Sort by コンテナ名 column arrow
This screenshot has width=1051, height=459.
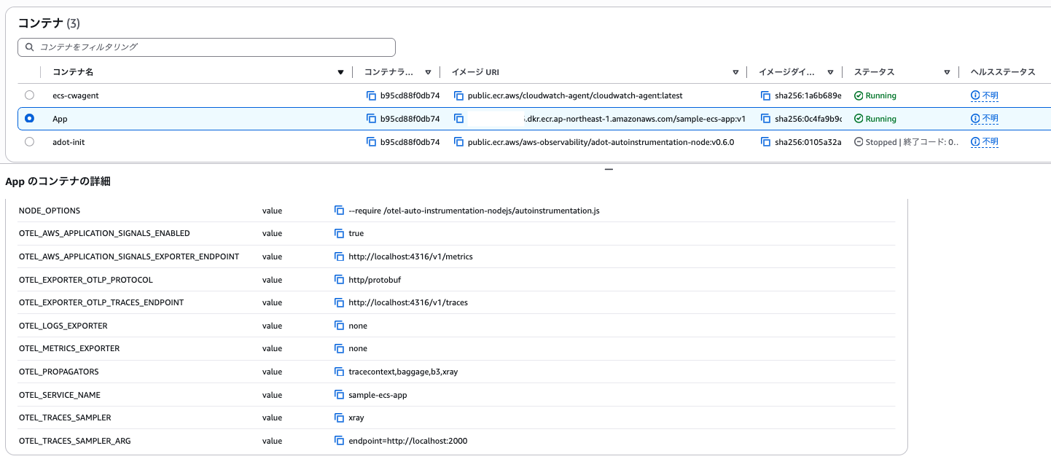340,72
